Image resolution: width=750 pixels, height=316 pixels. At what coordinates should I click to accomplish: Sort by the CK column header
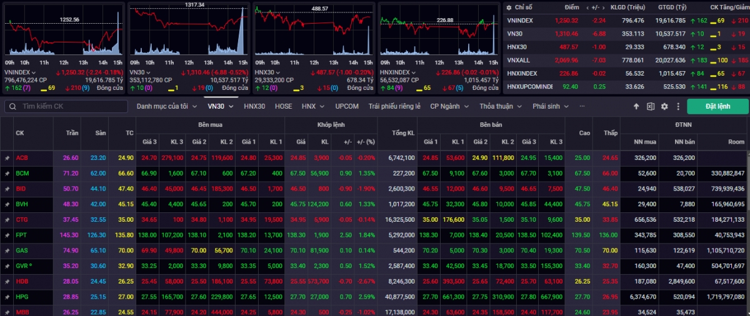[20, 133]
